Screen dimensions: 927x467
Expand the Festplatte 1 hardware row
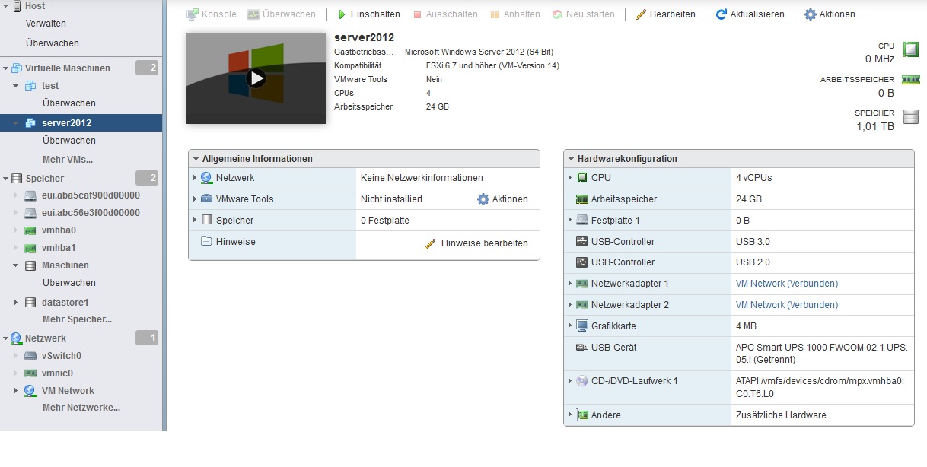click(569, 221)
